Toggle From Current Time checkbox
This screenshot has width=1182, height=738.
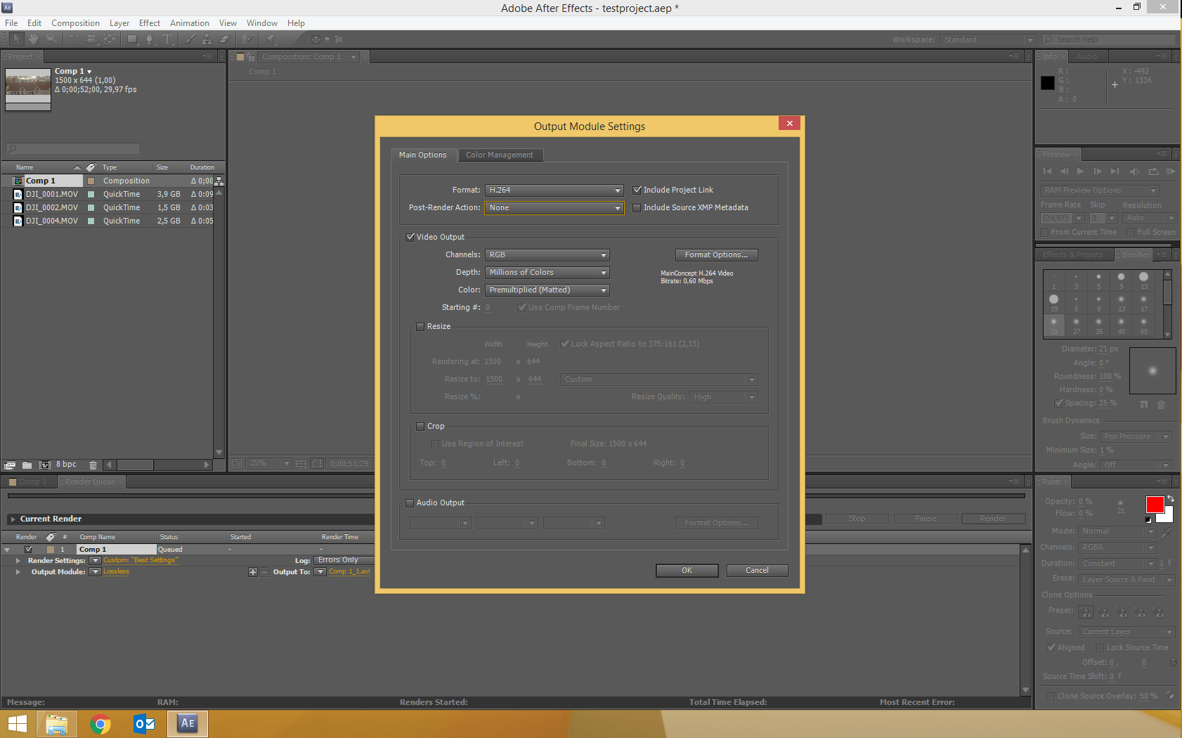(x=1045, y=232)
